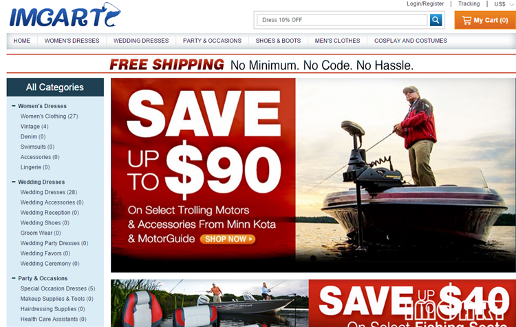Open Special Occasion Dresses (5)
This screenshot has width=516, height=327.
point(58,288)
